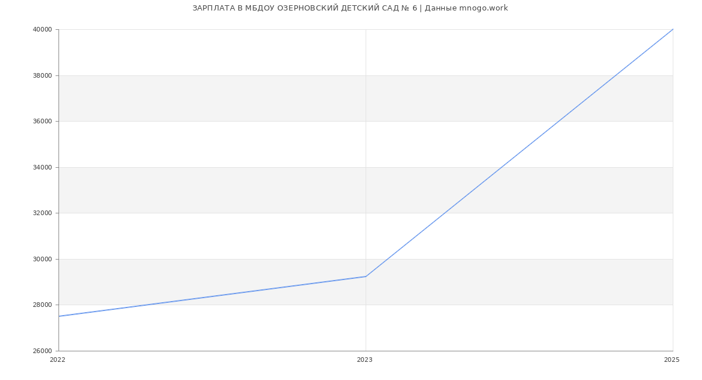Select the 32000 y-axis label
This screenshot has height=380, width=702.
43,213
